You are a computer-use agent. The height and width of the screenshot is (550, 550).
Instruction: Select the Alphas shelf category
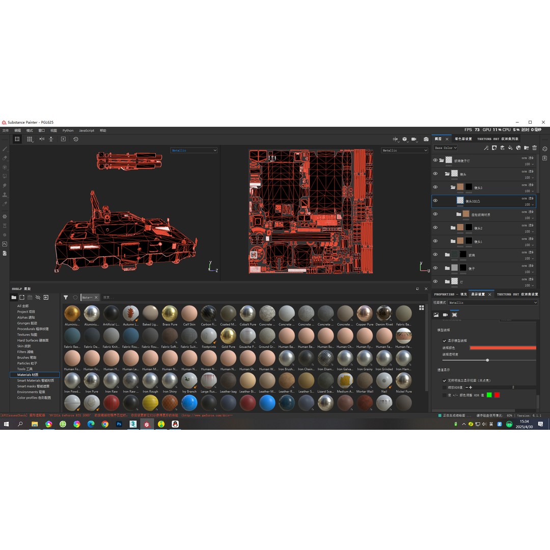coord(25,317)
